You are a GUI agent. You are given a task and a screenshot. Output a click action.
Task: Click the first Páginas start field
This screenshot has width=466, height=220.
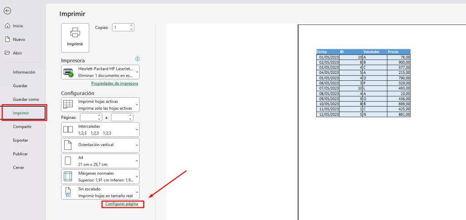89,117
